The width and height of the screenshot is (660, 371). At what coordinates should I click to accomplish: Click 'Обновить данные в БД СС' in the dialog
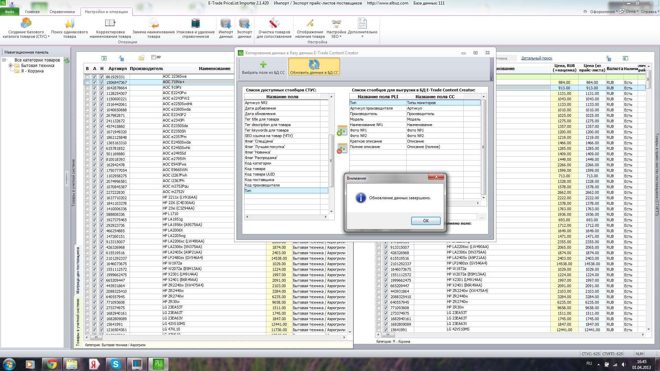coord(314,67)
